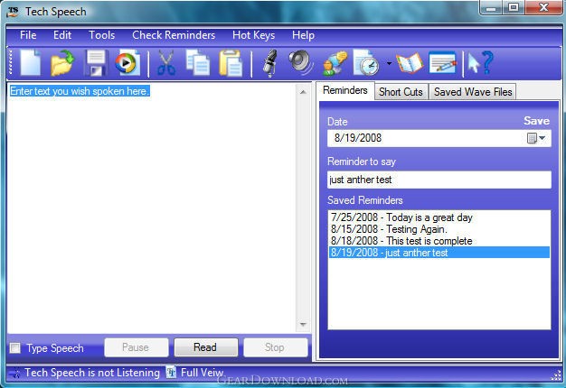Select reminder 8/18/2008 - This test is complete
566x388 pixels.
pos(439,241)
